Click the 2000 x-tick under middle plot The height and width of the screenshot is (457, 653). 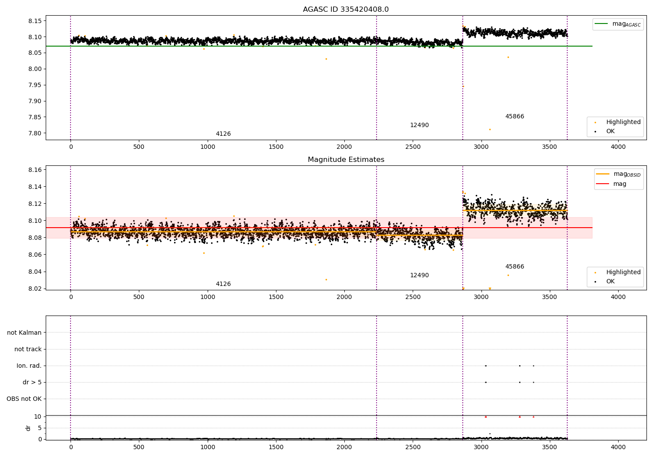[344, 297]
